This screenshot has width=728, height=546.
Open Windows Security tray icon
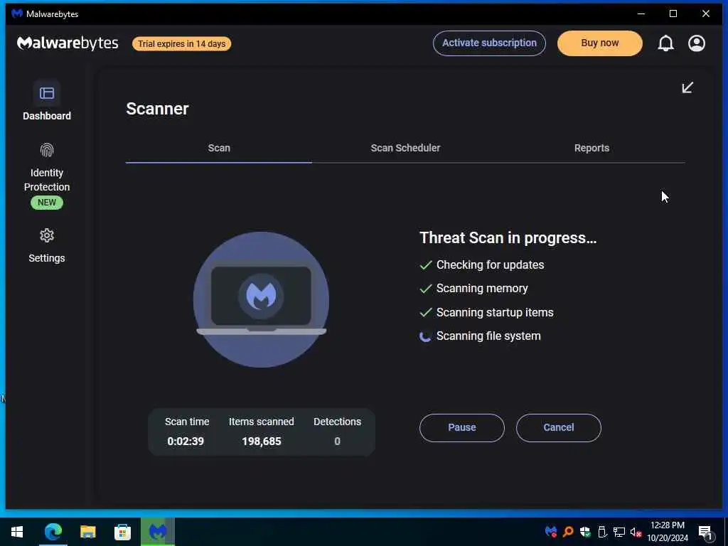pyautogui.click(x=585, y=532)
